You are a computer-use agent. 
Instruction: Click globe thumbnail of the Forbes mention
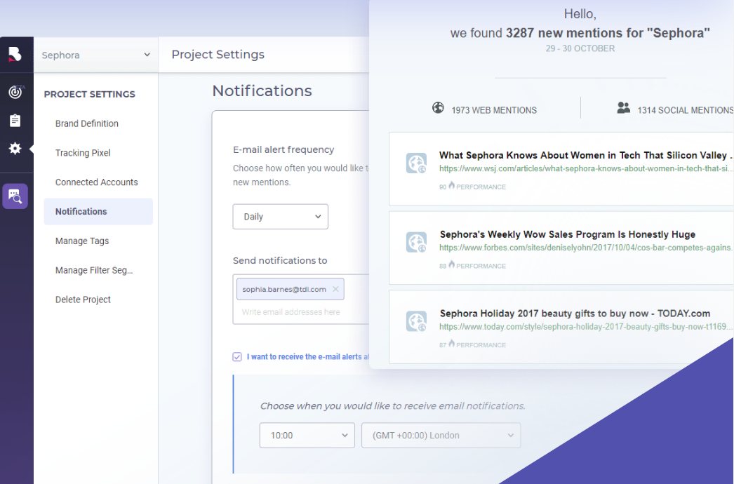[x=416, y=243]
